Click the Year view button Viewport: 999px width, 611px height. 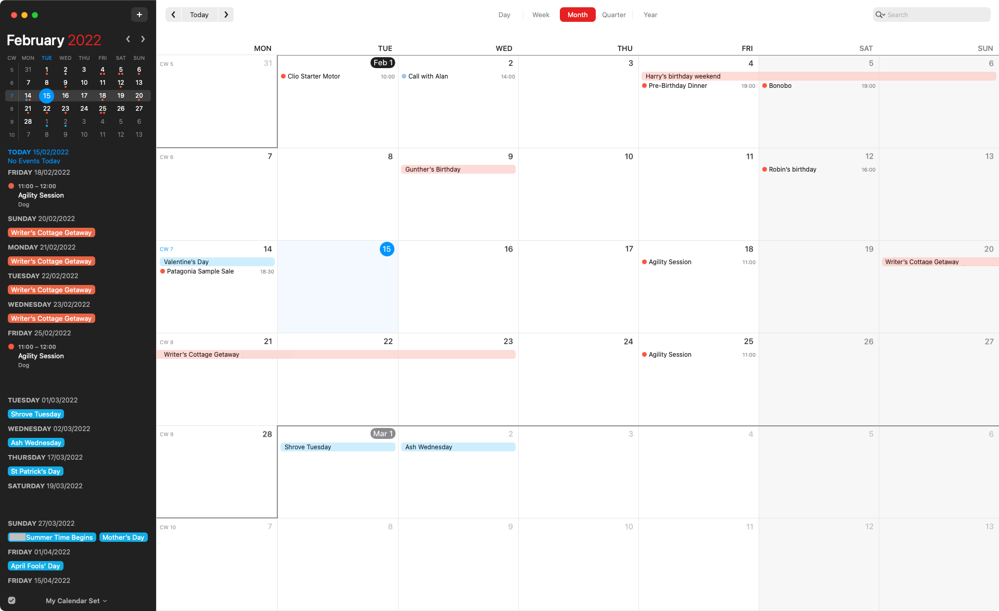point(649,14)
